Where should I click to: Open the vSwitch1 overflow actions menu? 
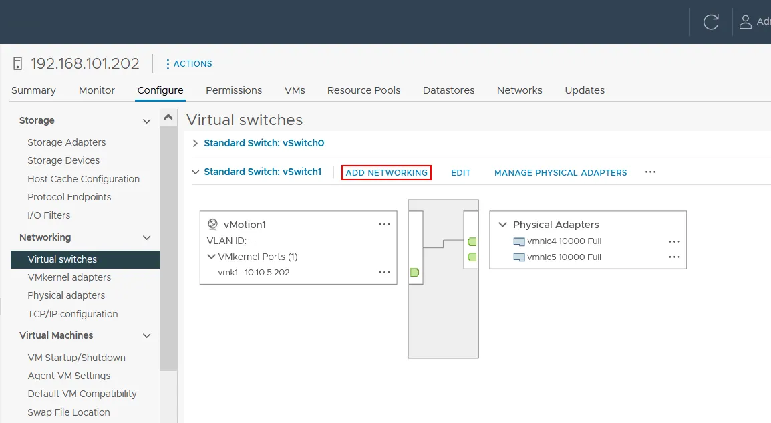(650, 172)
